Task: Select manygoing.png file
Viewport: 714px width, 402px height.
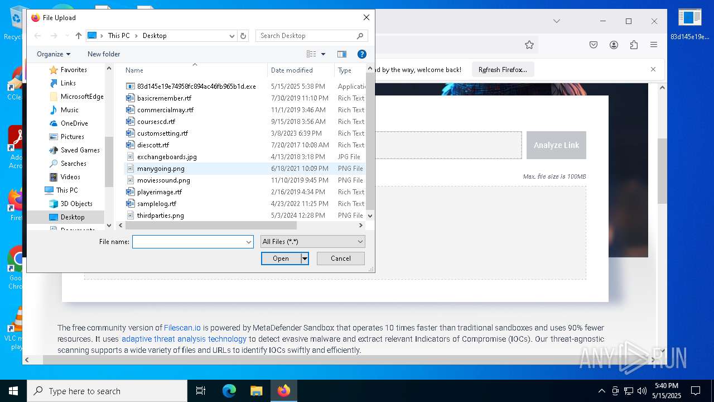Action: 161,169
